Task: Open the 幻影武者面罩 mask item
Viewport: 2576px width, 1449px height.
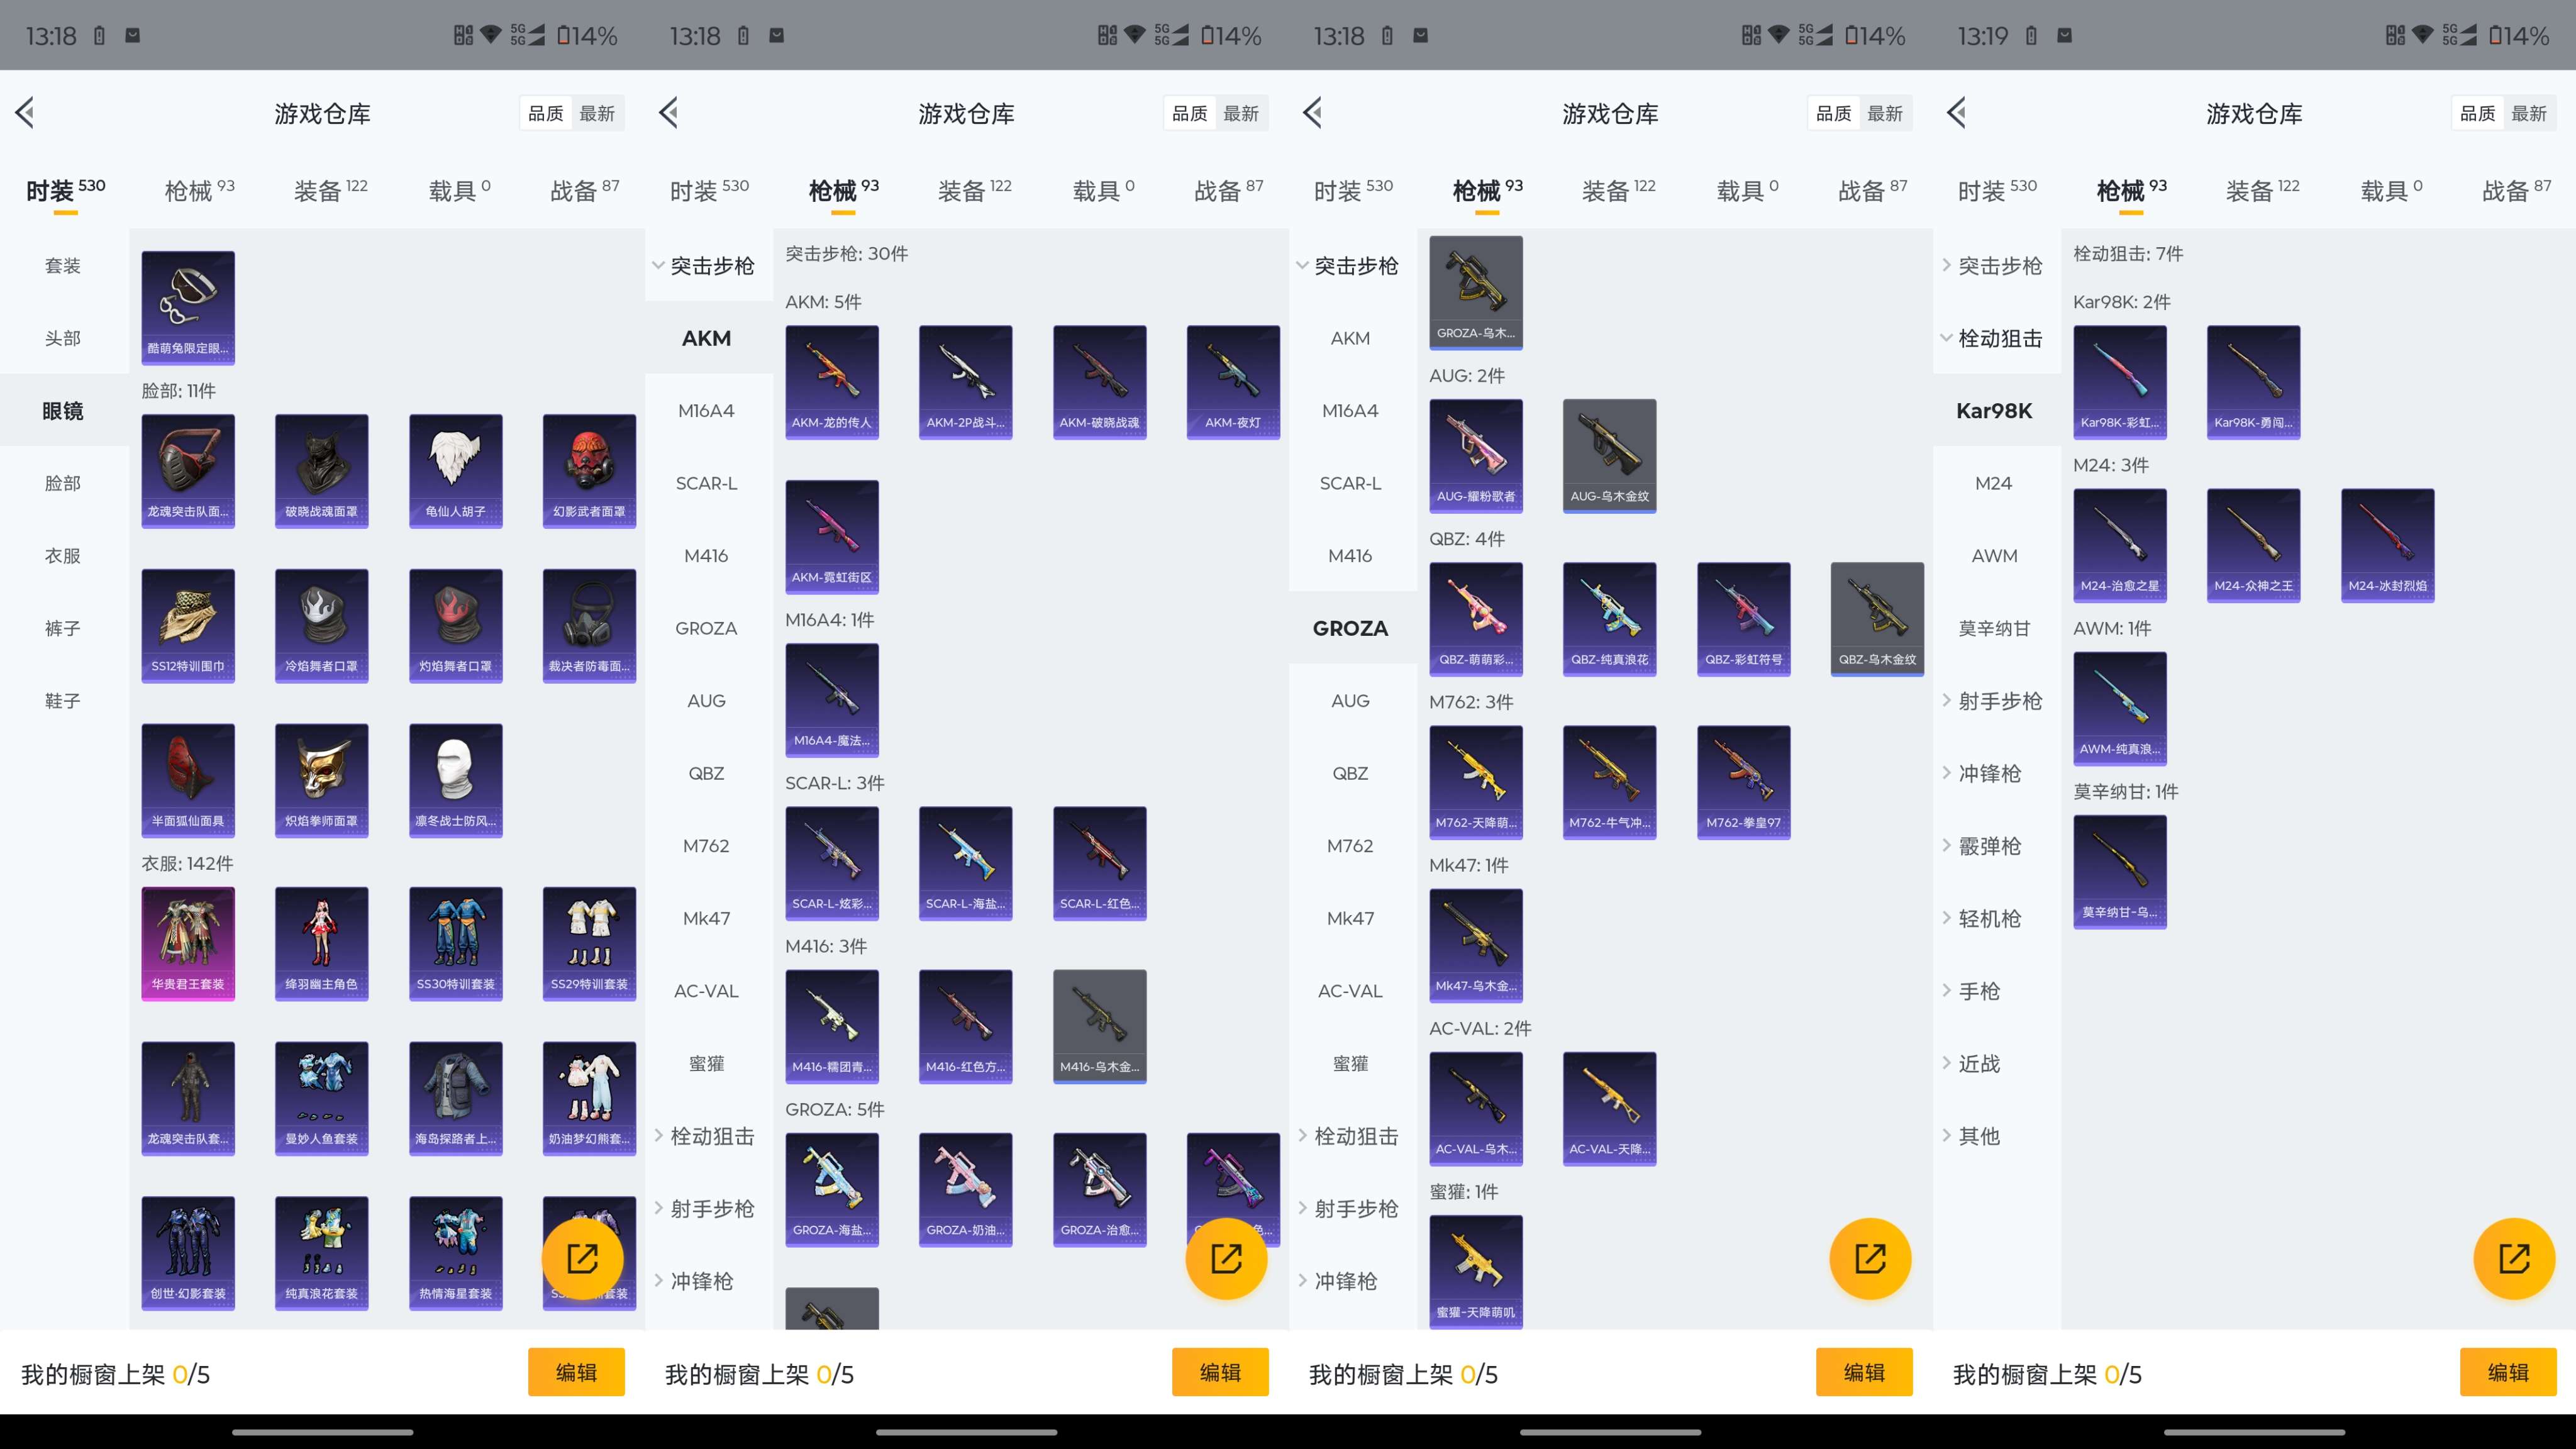Action: click(590, 471)
